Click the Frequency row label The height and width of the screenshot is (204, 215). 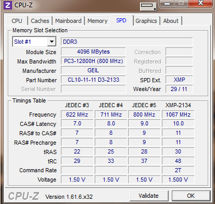43,114
